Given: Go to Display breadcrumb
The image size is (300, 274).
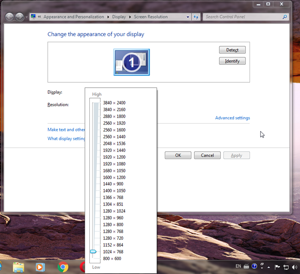Looking at the screenshot, I should click(119, 17).
